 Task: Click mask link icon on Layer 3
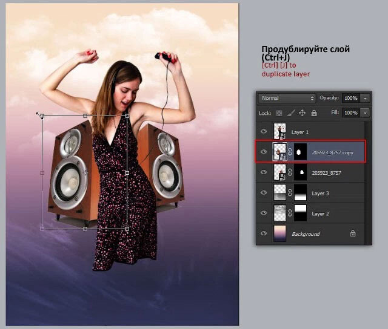coord(290,192)
